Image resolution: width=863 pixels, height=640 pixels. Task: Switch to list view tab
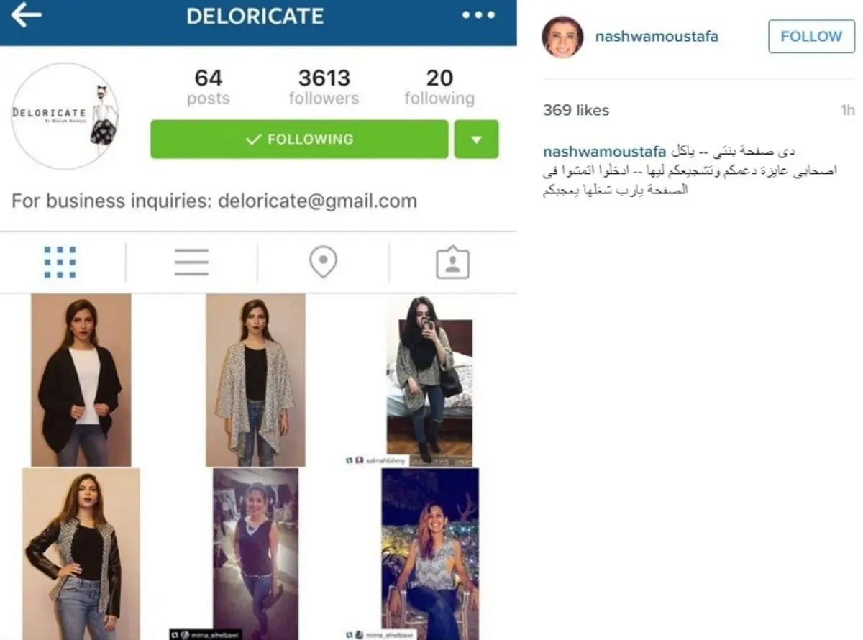191,262
